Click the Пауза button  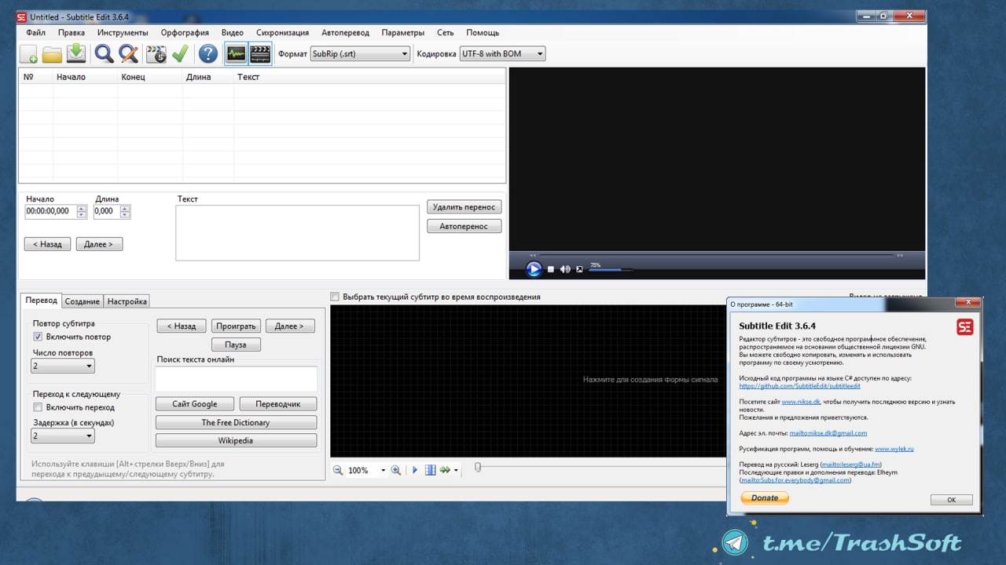236,344
